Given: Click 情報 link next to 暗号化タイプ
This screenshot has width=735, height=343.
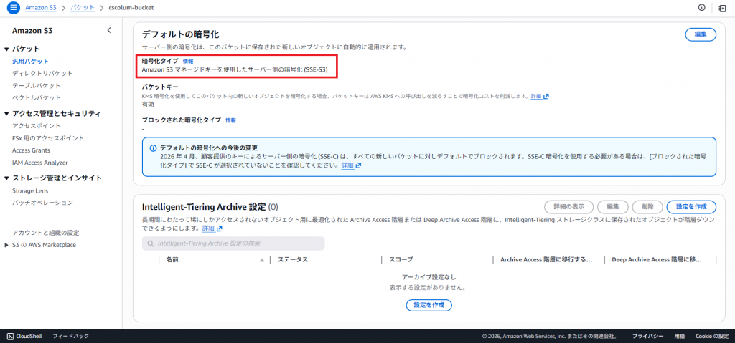Looking at the screenshot, I should [188, 62].
